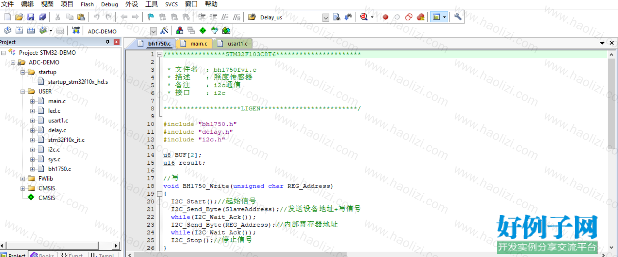Screen dimensions: 618x257
Task: Click the Delay_us find input field
Action: pos(290,17)
